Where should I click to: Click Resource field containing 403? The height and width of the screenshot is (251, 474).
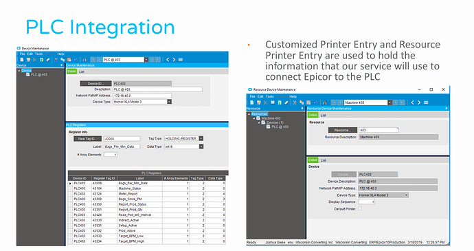379,130
